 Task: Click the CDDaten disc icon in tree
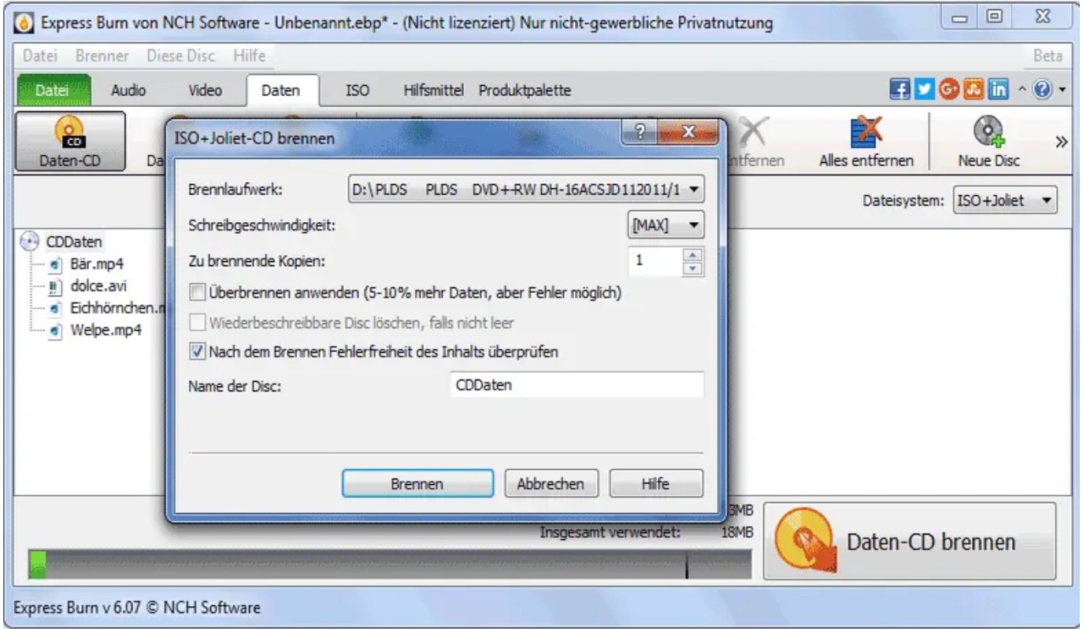(x=32, y=240)
